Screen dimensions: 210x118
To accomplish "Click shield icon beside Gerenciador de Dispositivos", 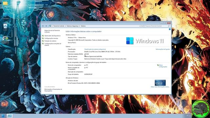I will 43,36.
